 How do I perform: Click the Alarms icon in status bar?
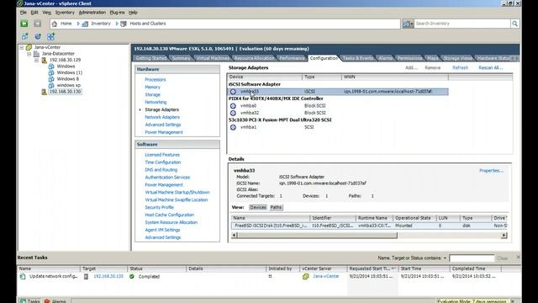(x=47, y=301)
